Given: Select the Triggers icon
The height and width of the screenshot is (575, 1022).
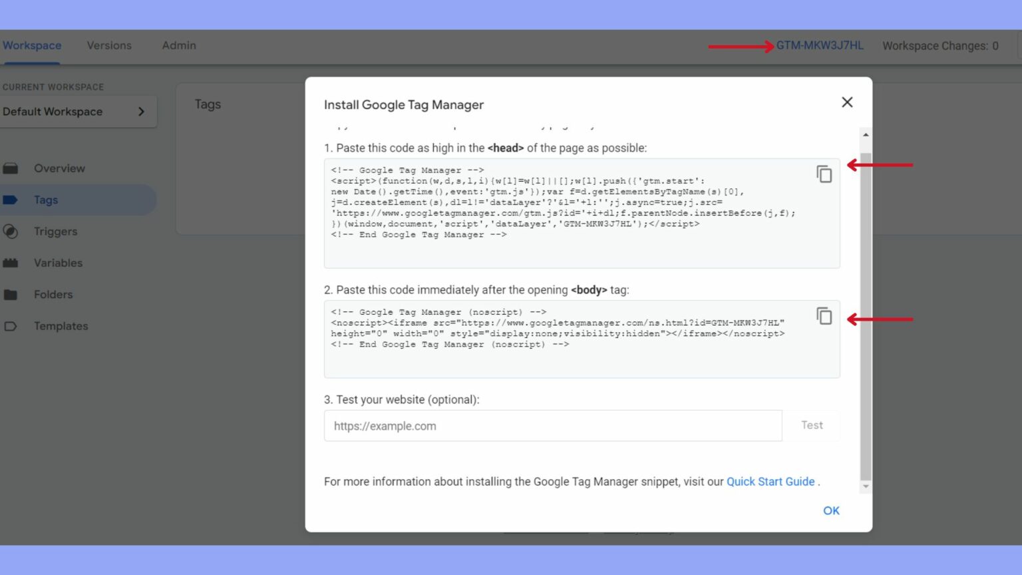Looking at the screenshot, I should (x=11, y=231).
